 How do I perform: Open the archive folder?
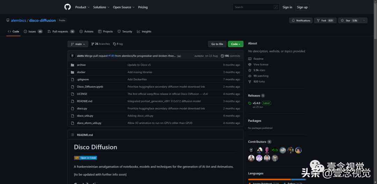click(81, 65)
